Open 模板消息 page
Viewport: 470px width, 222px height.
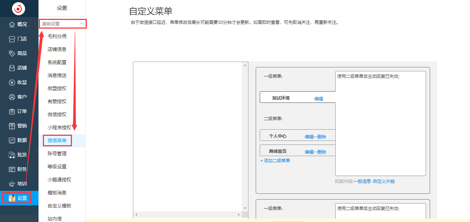click(57, 193)
